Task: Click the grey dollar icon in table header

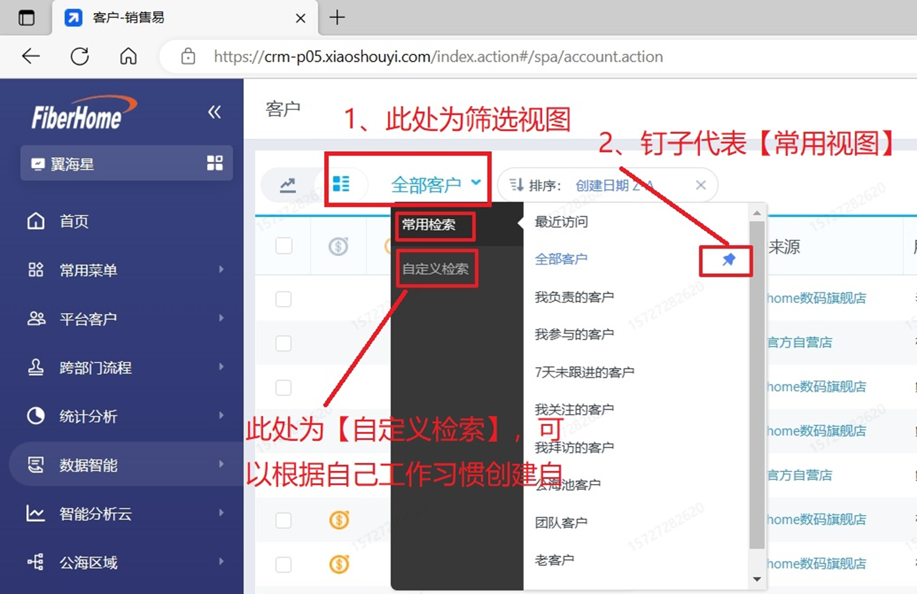Action: (x=338, y=246)
